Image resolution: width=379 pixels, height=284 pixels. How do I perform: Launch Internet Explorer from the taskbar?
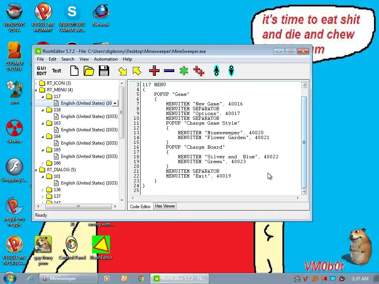point(30,278)
